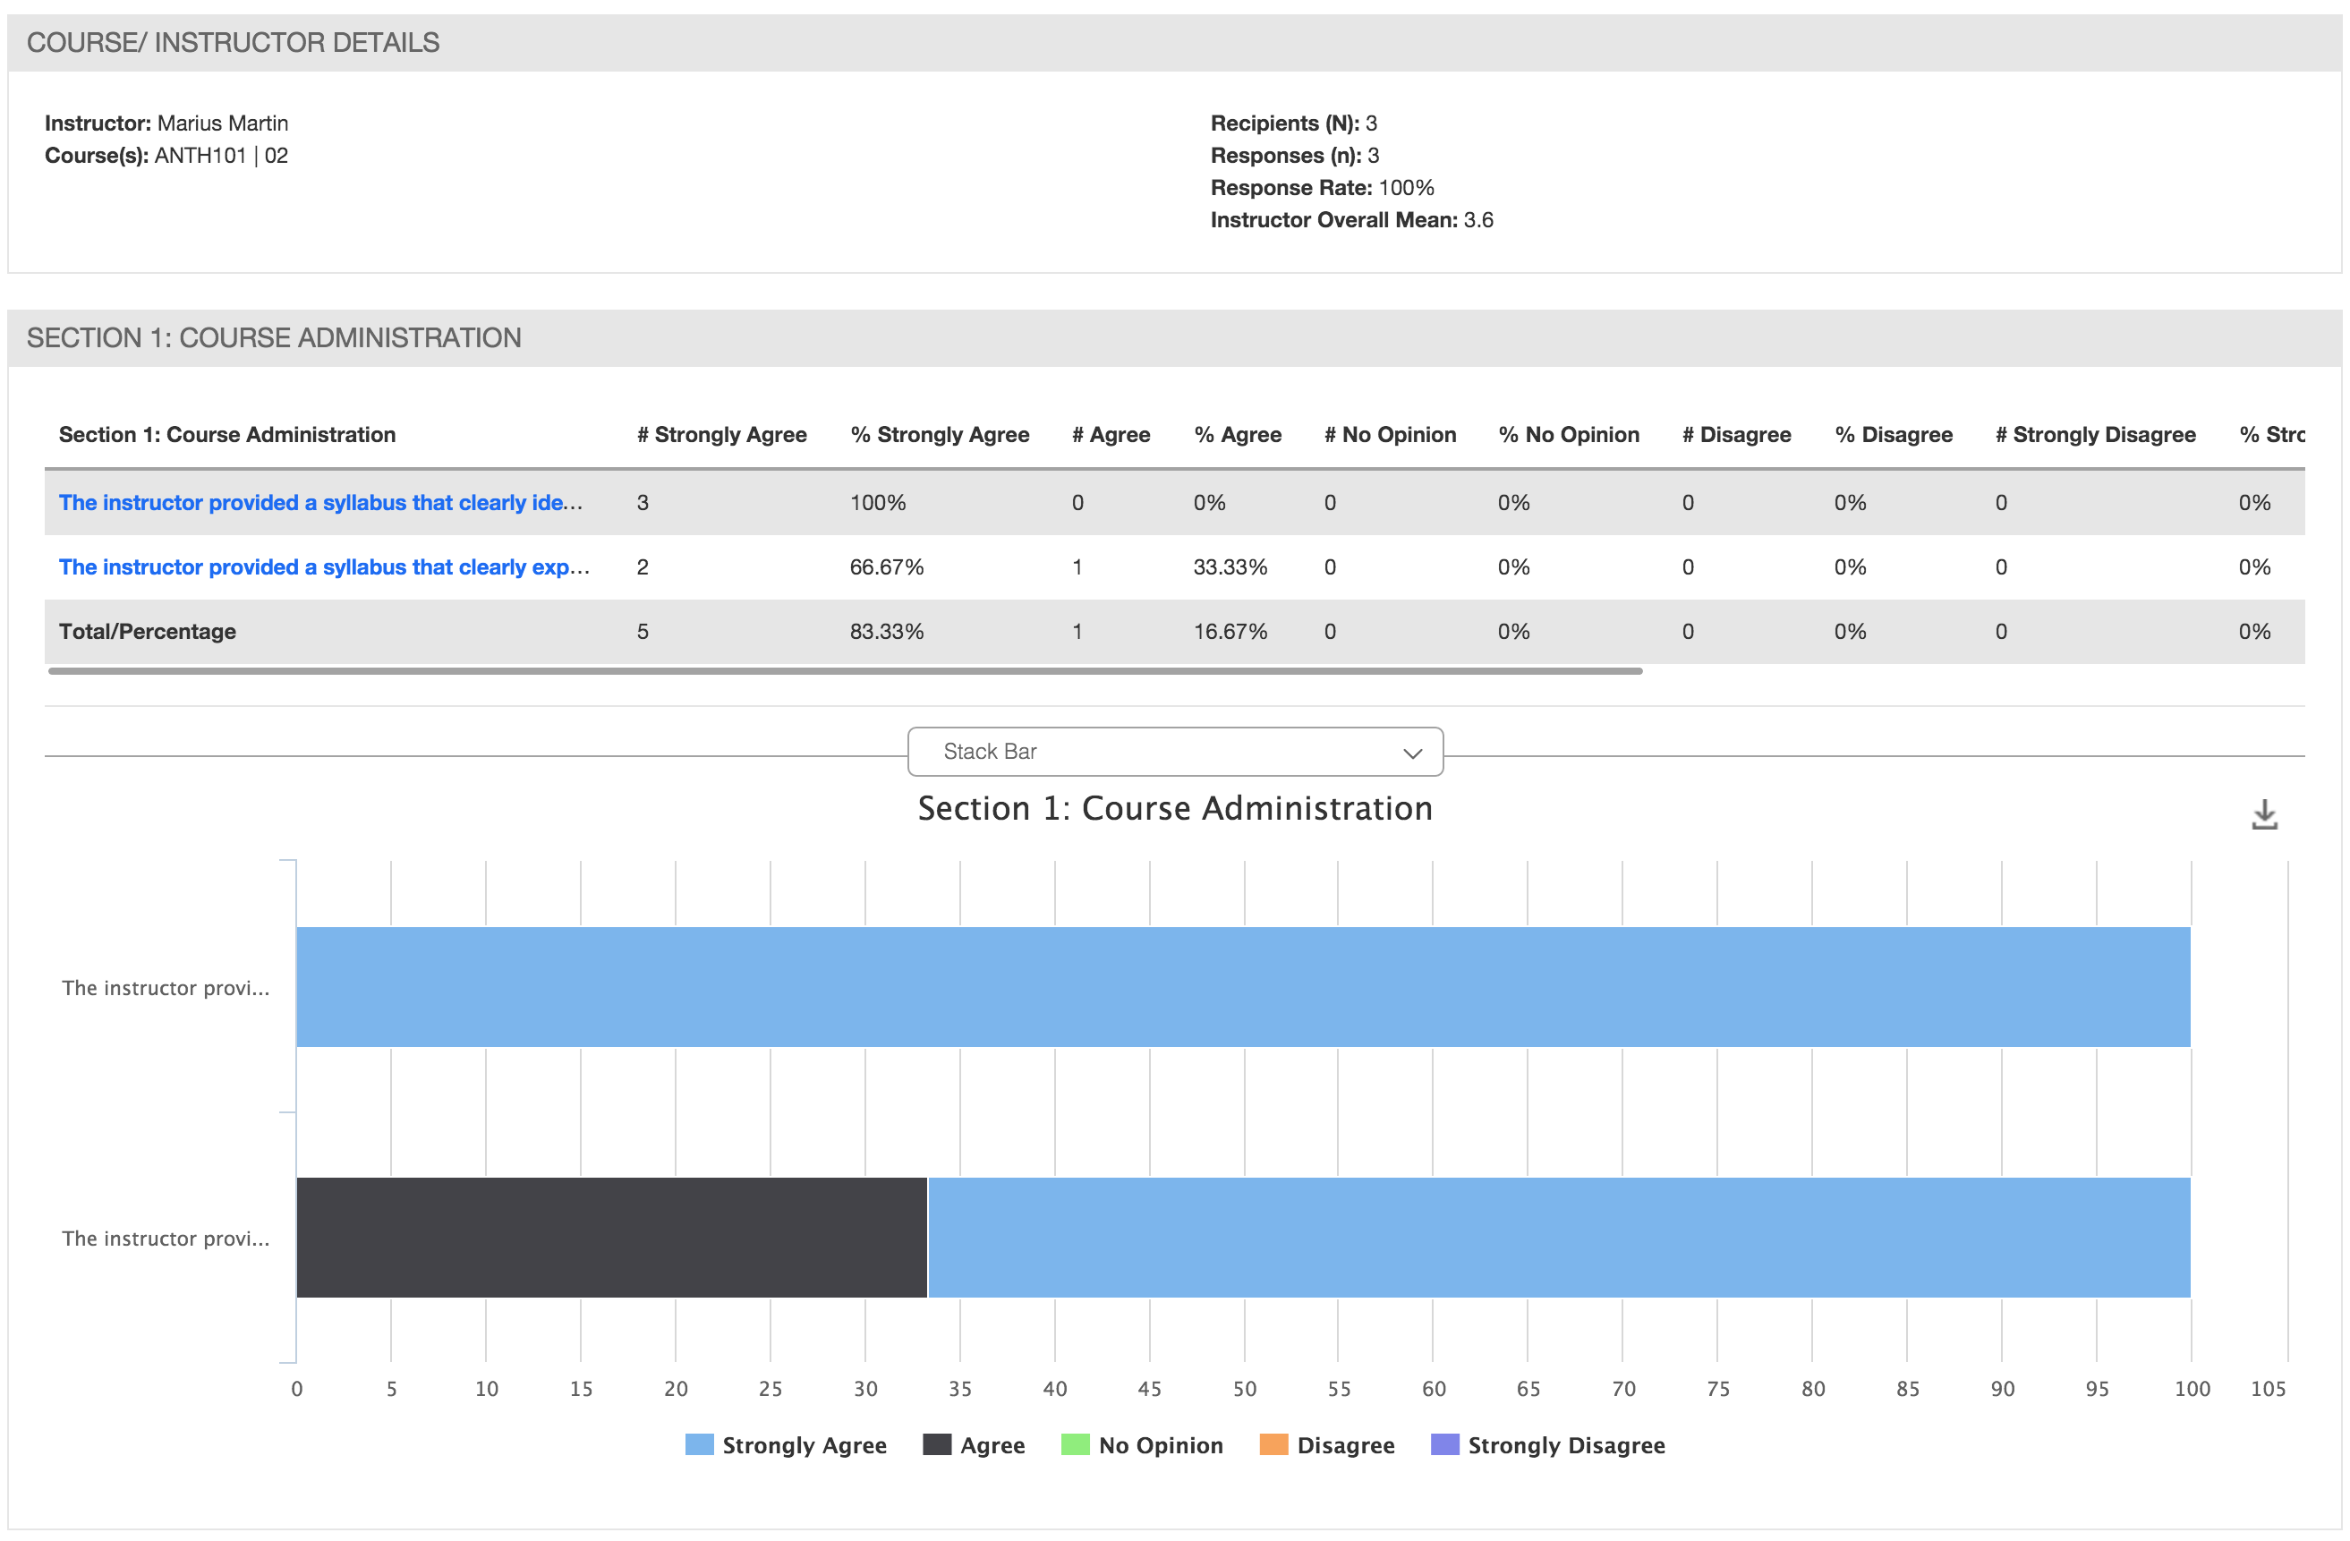Click the '% Strongly Agree' column header
Image resolution: width=2350 pixels, height=1541 pixels.
(x=940, y=434)
